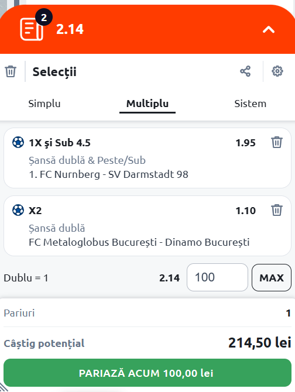Click the stake input field showing 100

click(217, 277)
